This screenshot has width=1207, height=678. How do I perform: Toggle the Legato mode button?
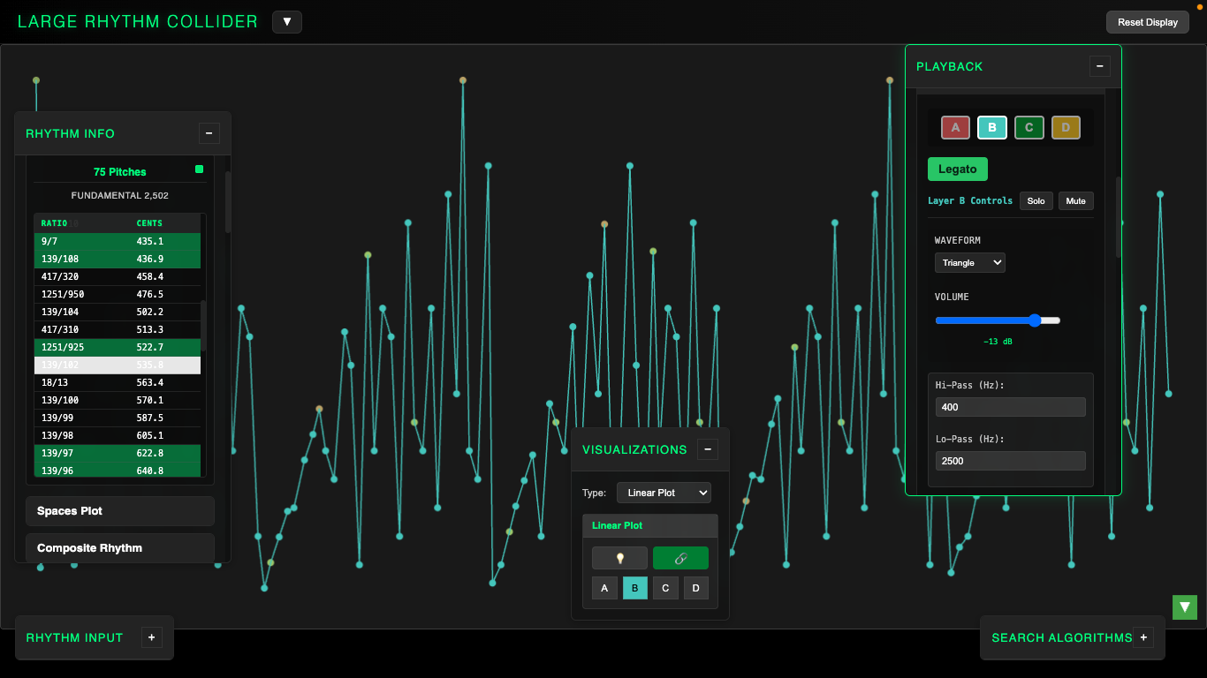[957, 169]
